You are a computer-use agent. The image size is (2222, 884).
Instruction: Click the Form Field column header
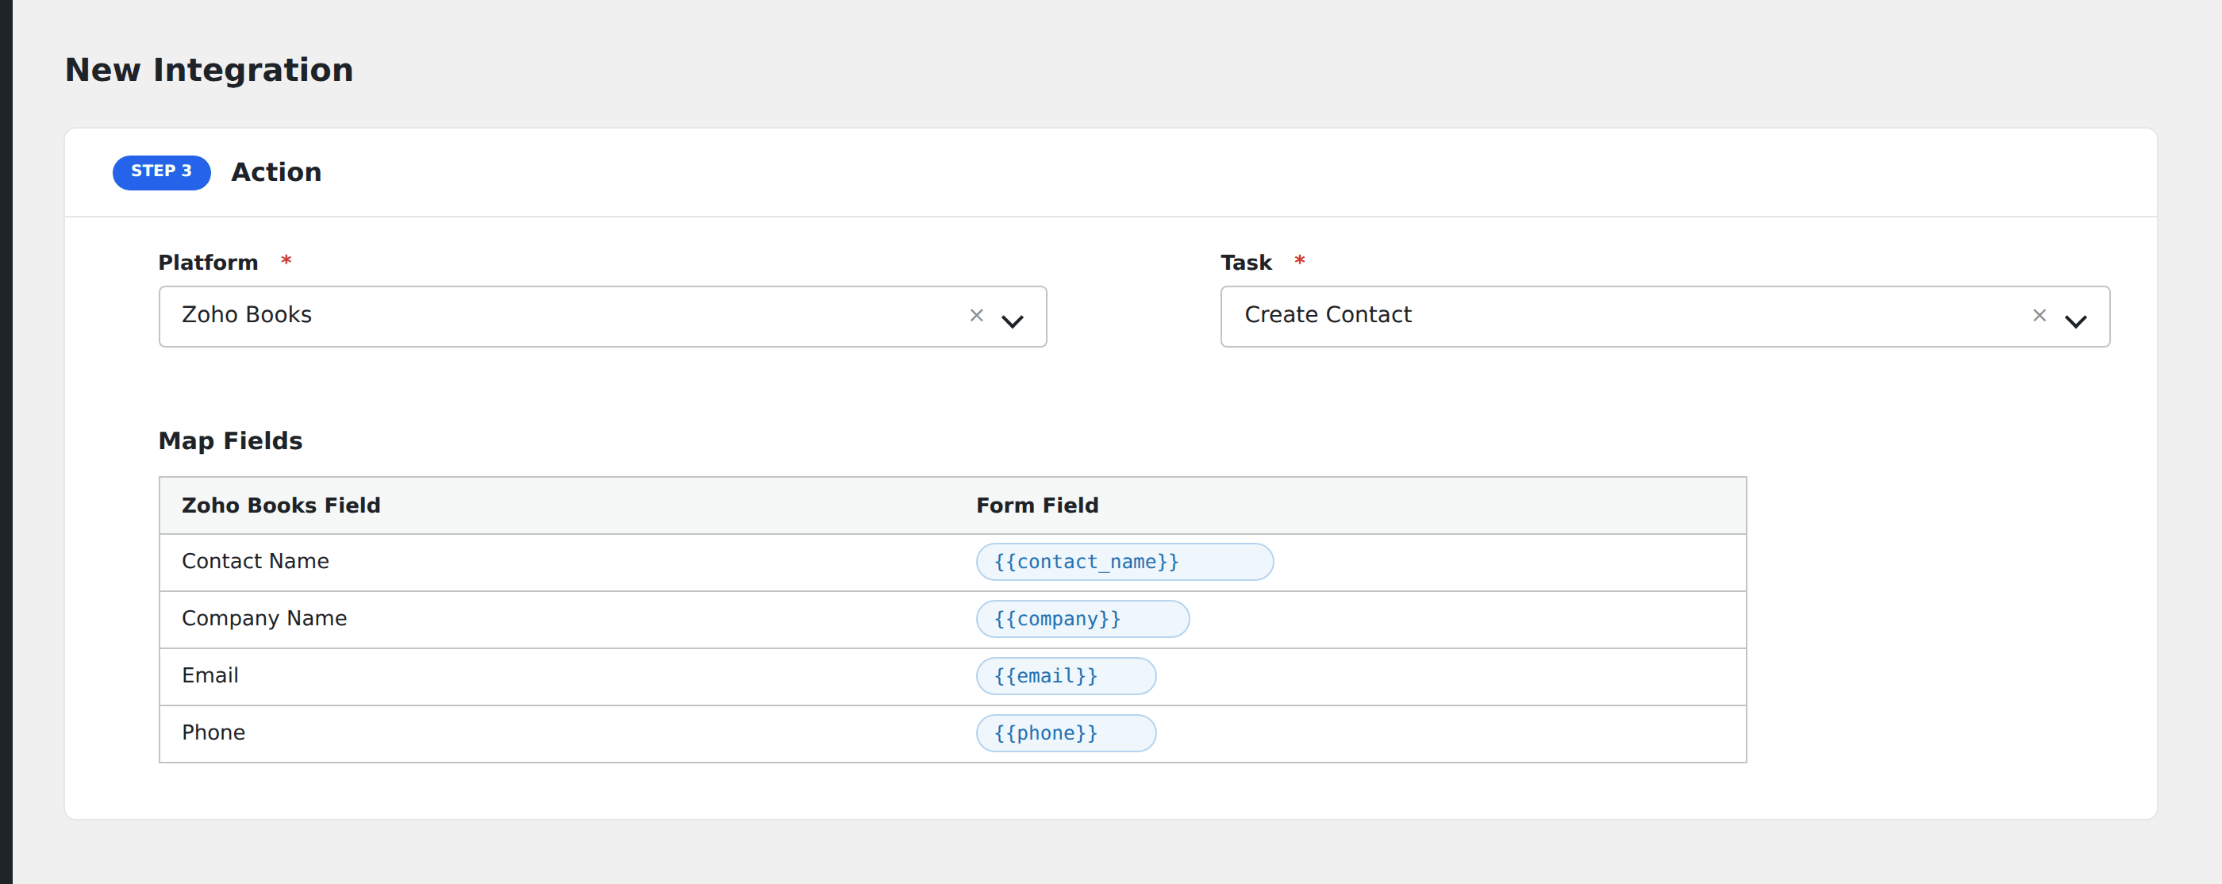[x=1037, y=505]
